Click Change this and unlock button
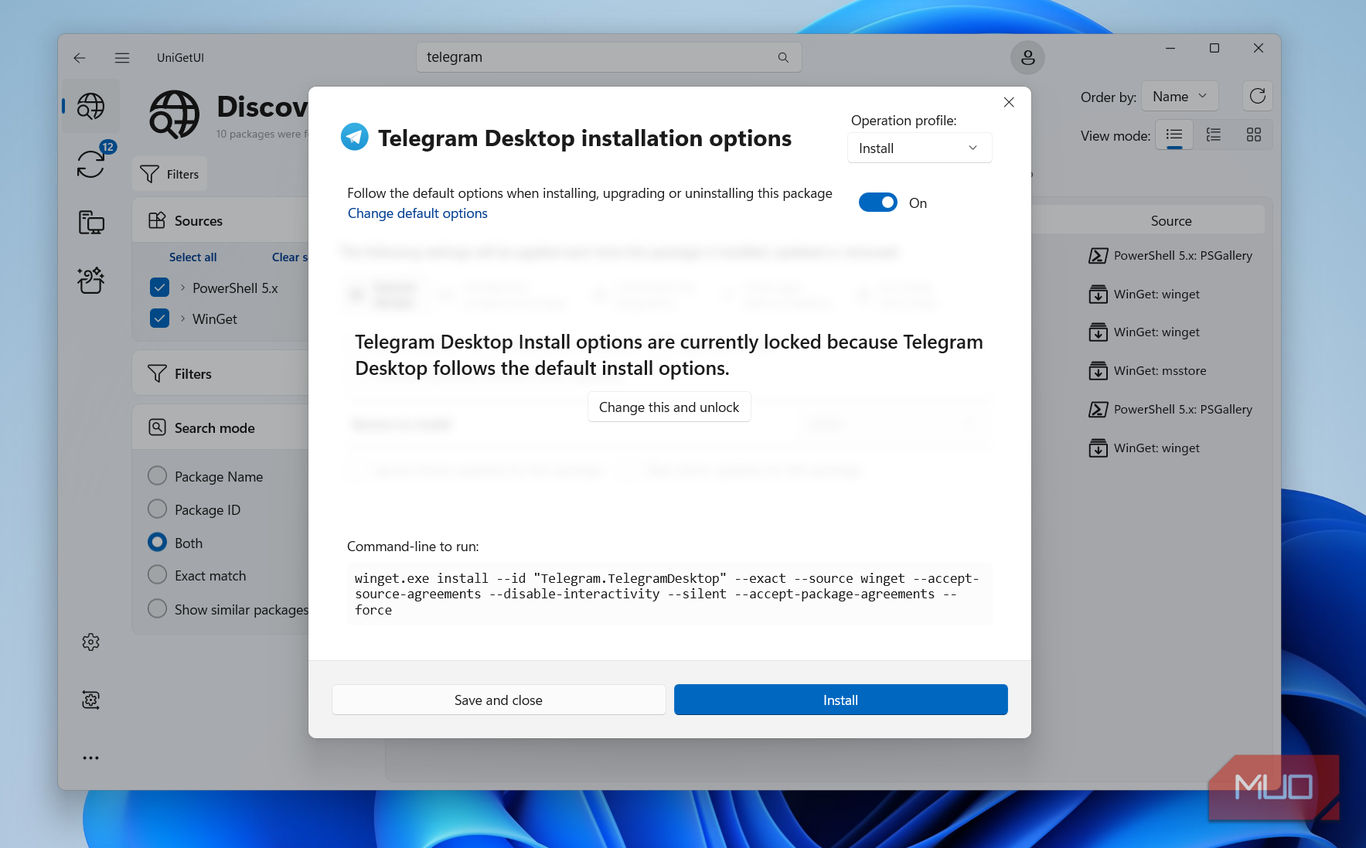This screenshot has height=848, width=1366. 669,407
